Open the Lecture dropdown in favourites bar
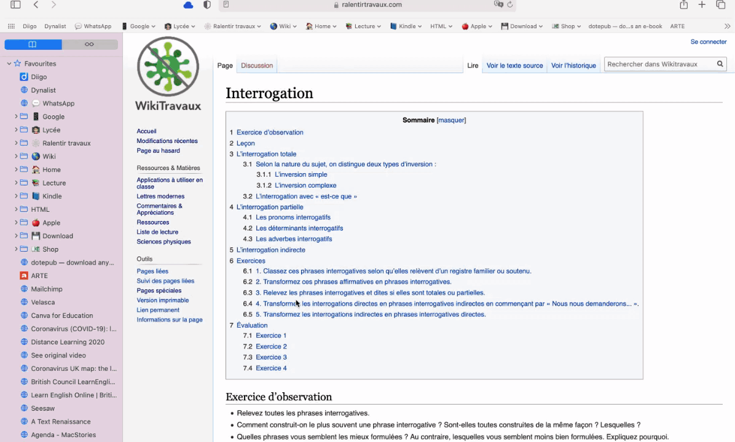 click(363, 26)
